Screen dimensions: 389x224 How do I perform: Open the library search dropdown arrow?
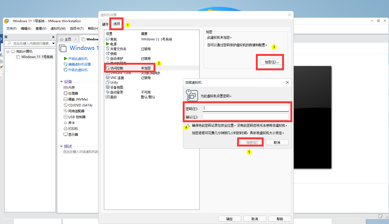tap(53, 43)
